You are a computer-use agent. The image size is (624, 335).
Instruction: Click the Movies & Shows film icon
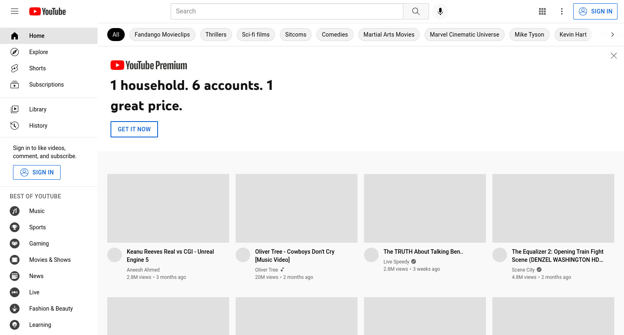pos(15,260)
